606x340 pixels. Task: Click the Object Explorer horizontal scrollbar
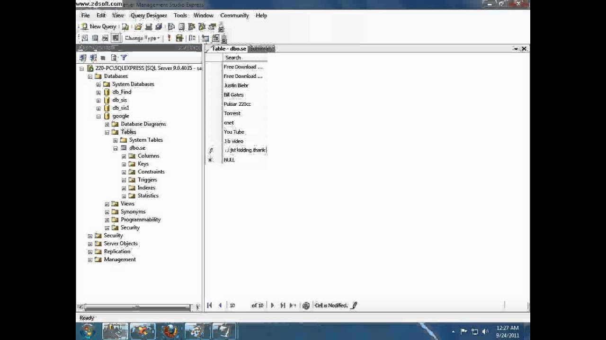137,307
